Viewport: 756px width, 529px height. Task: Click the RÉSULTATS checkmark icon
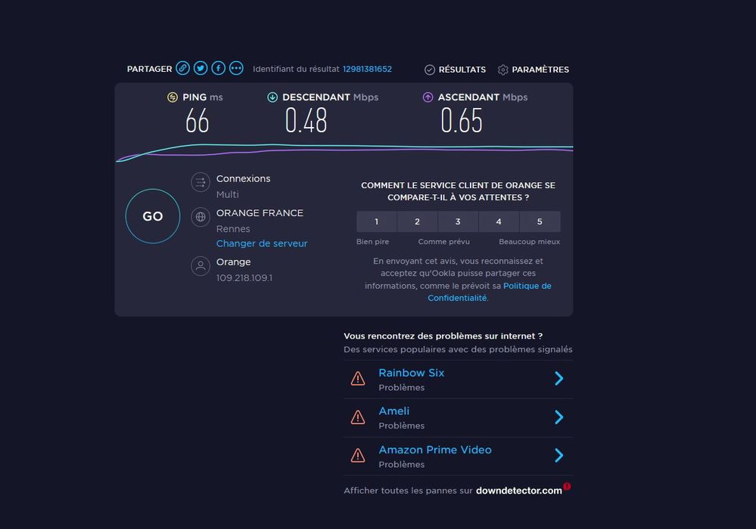click(430, 70)
